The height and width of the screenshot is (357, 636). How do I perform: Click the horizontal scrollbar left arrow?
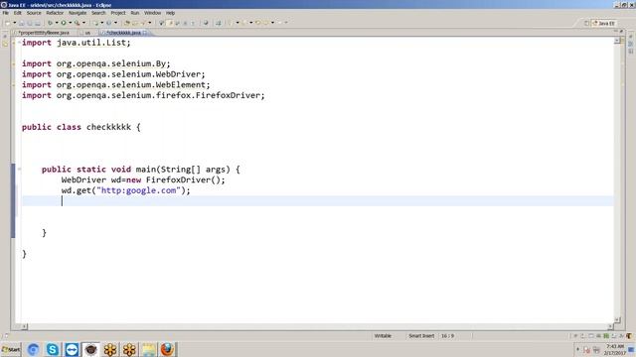[24, 326]
